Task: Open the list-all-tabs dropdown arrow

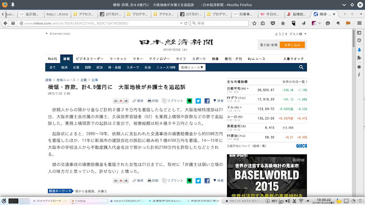Action: pyautogui.click(x=361, y=14)
